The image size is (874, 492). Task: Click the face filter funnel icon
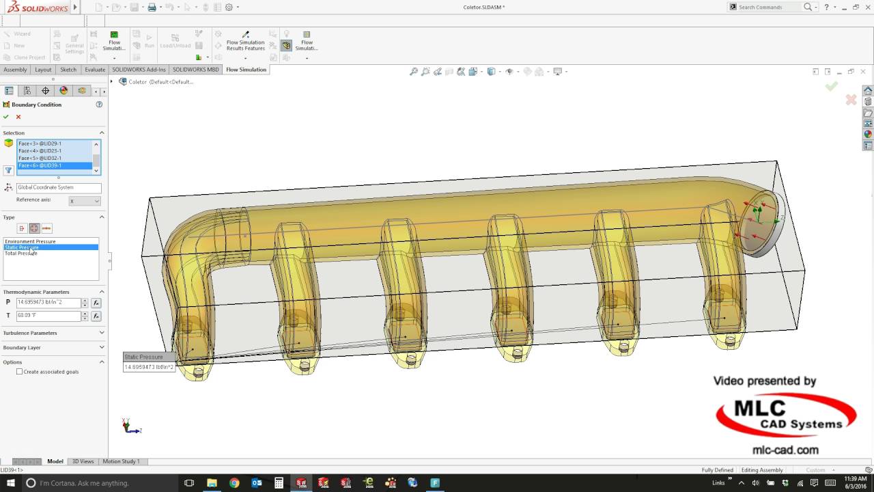coord(9,171)
